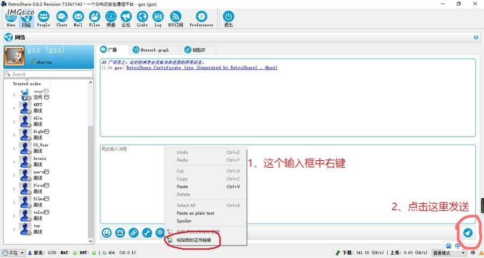Click the gzs profile avatar

coord(14,56)
